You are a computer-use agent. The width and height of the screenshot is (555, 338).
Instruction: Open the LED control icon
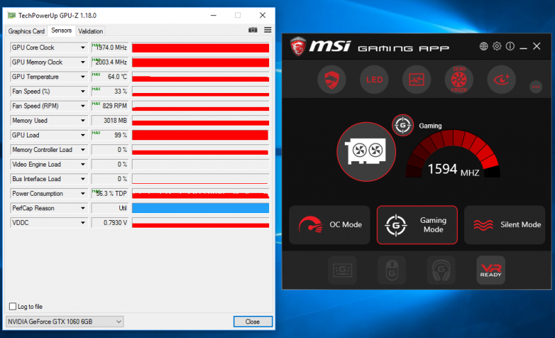pos(374,80)
